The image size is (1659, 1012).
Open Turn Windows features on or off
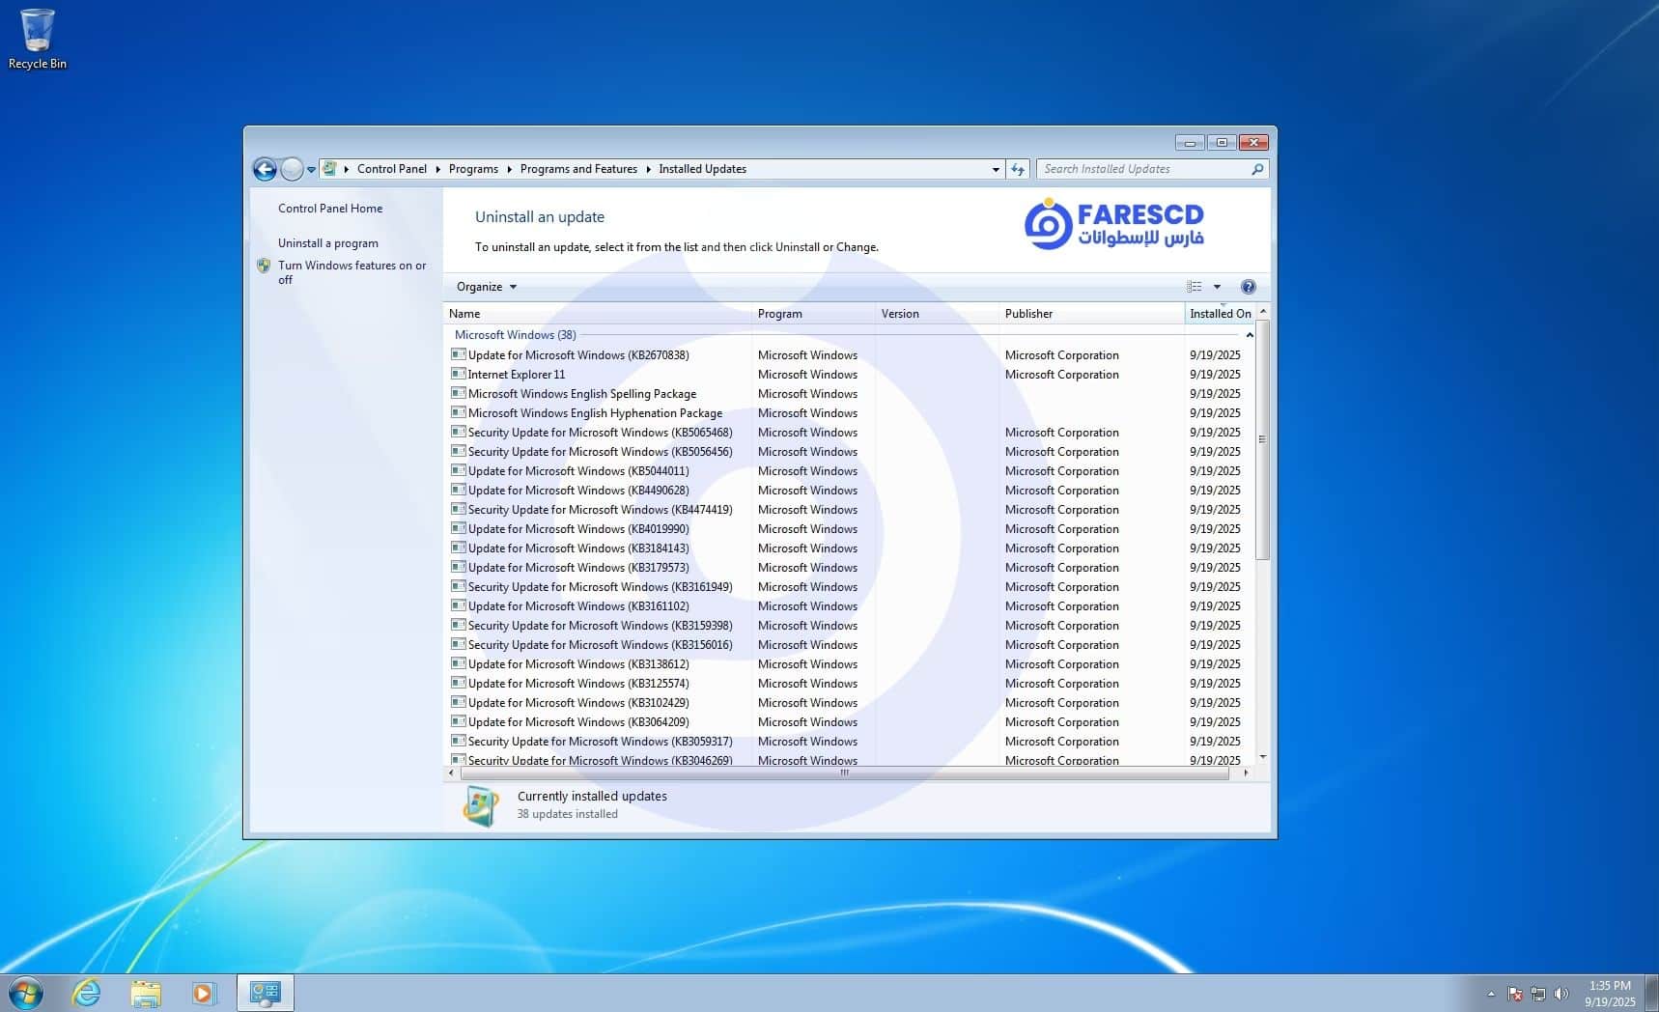click(351, 272)
